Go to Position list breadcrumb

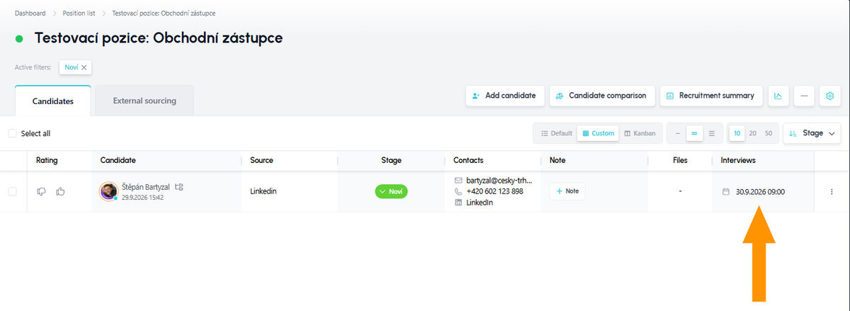point(79,13)
